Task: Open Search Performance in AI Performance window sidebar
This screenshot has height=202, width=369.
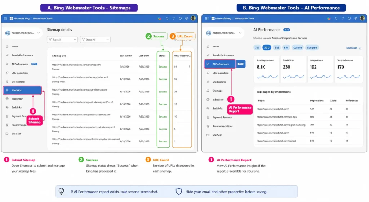Action: pos(223,55)
